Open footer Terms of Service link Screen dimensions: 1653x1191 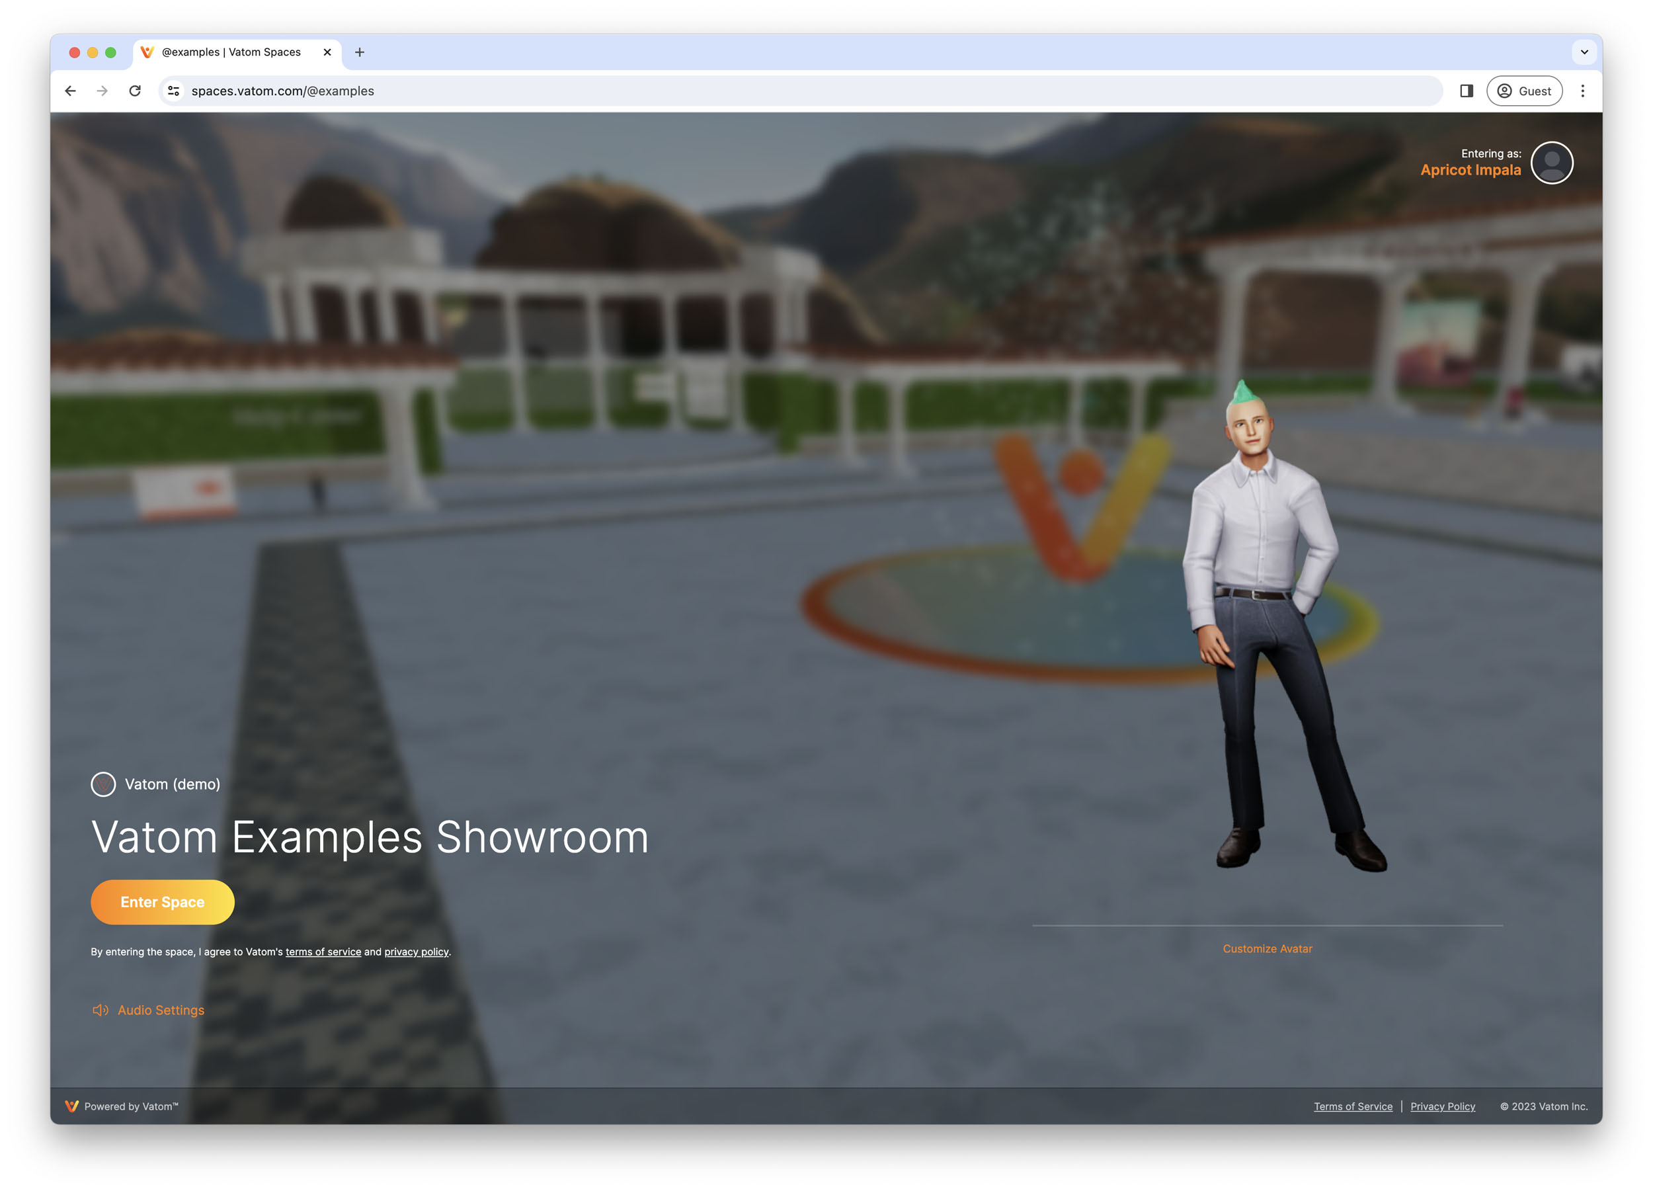[1353, 1106]
